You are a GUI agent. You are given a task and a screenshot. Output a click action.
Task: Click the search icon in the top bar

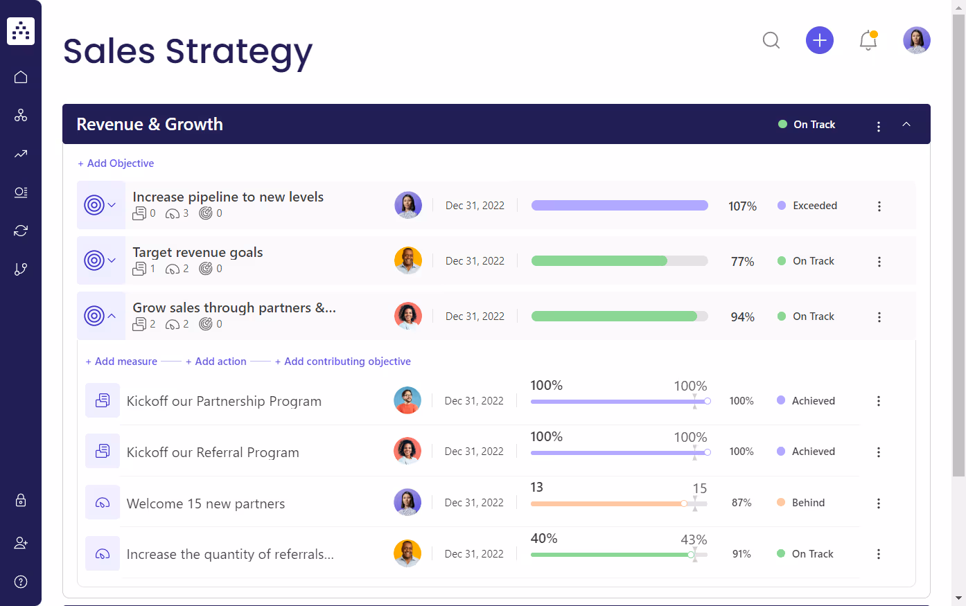pyautogui.click(x=771, y=40)
